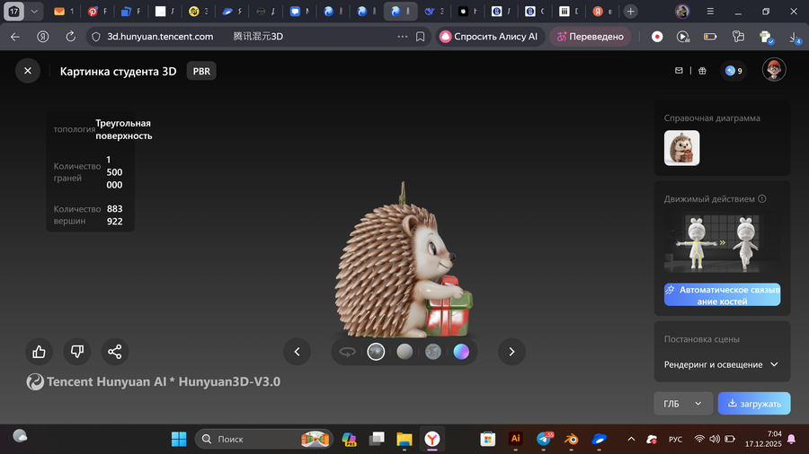Viewport: 809px width, 454px height.
Task: Open the ГЛБ format dropdown
Action: point(682,404)
